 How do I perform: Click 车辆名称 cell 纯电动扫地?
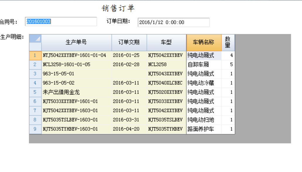(x=204, y=120)
